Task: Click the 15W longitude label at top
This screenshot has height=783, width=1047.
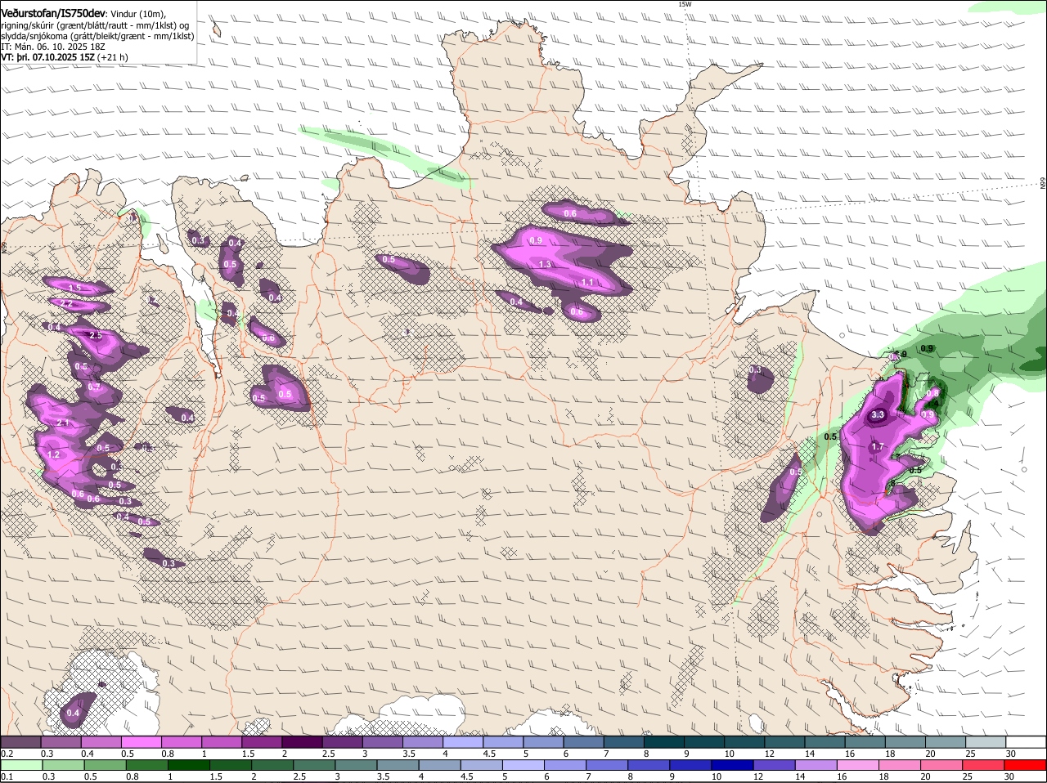Action: tap(685, 4)
